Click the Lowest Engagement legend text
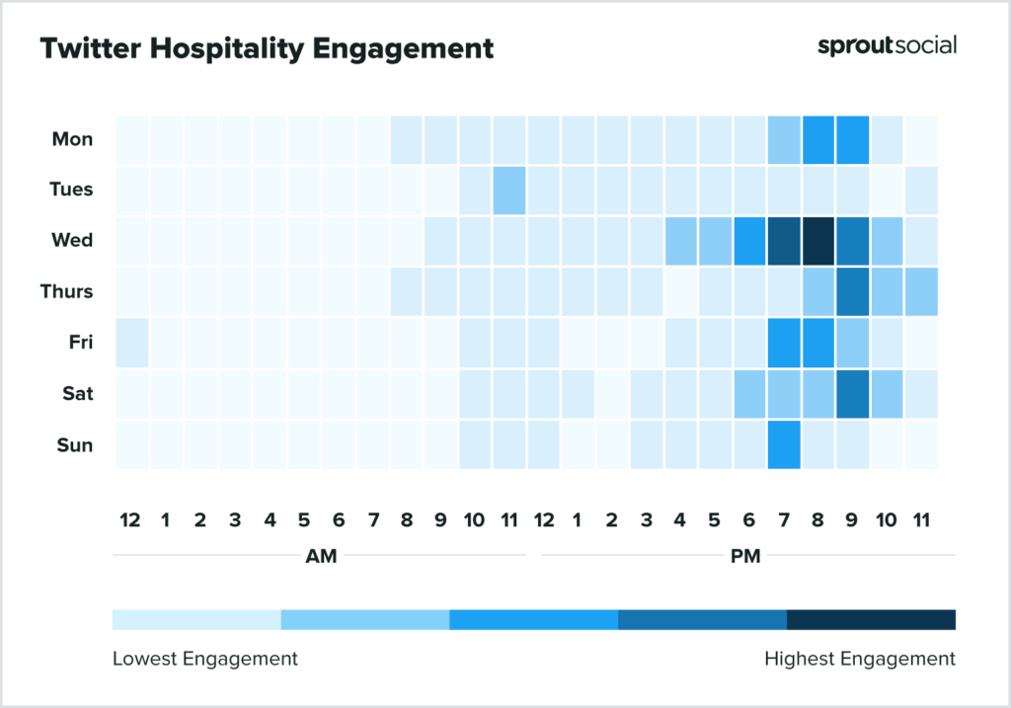The image size is (1011, 708). (x=205, y=659)
